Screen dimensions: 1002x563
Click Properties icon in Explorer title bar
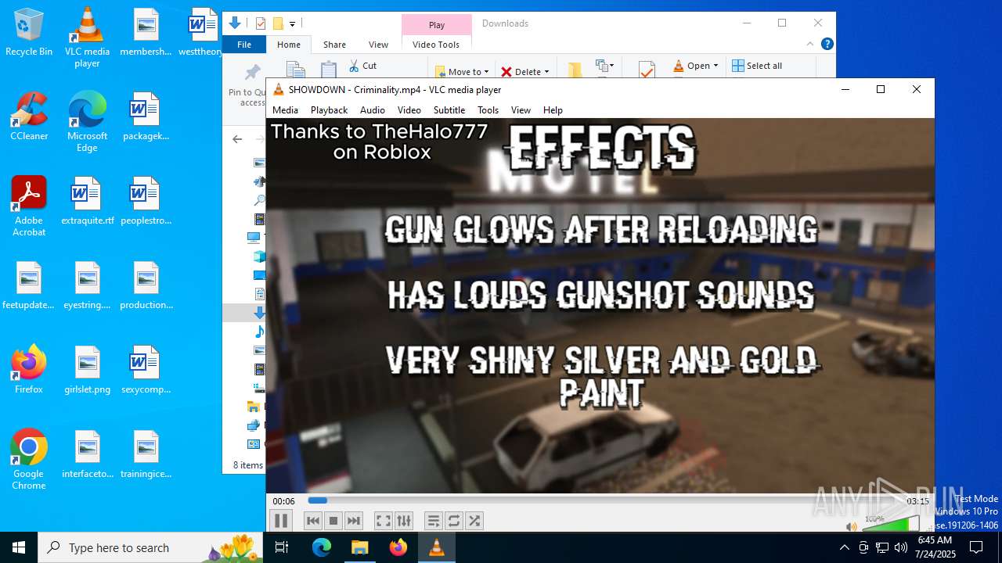coord(261,23)
